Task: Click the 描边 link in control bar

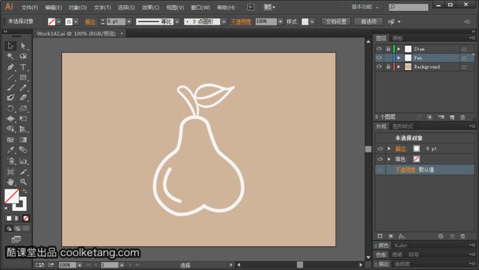Action: coord(90,21)
